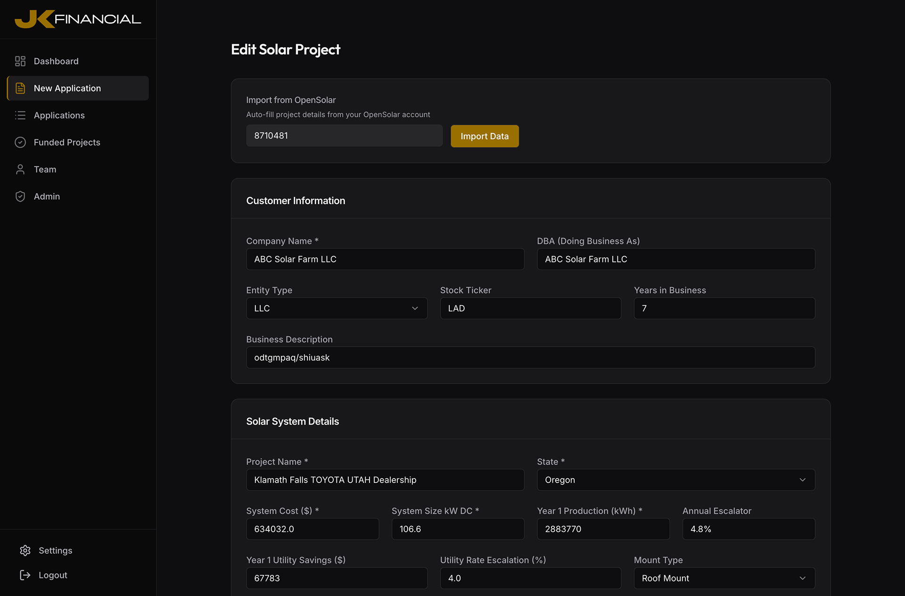Click the Settings gear icon
Viewport: 905px width, 596px height.
coord(25,550)
